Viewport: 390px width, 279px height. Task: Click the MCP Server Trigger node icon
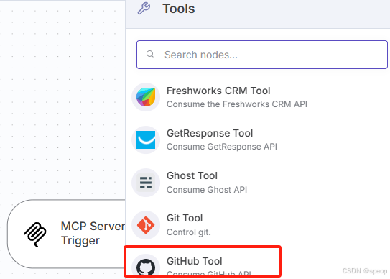(35, 234)
